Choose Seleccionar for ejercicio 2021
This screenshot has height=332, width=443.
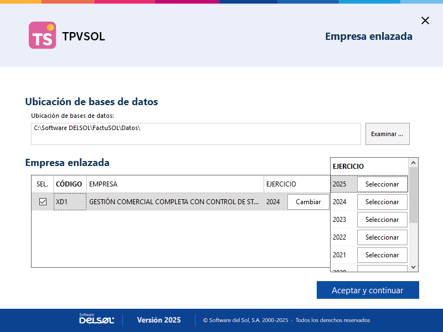tap(382, 255)
